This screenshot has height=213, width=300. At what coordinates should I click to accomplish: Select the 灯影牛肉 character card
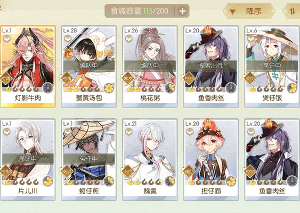pyautogui.click(x=28, y=67)
